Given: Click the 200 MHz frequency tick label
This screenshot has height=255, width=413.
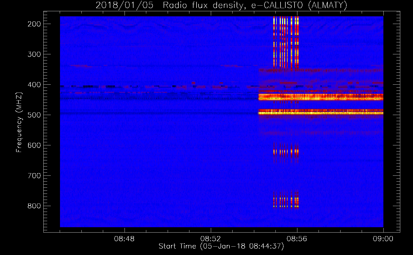Looking at the screenshot, I should tap(34, 24).
